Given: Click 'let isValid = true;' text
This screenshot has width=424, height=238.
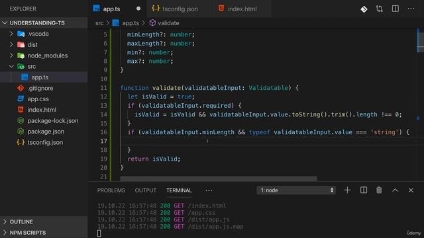Looking at the screenshot, I should (x=161, y=97).
